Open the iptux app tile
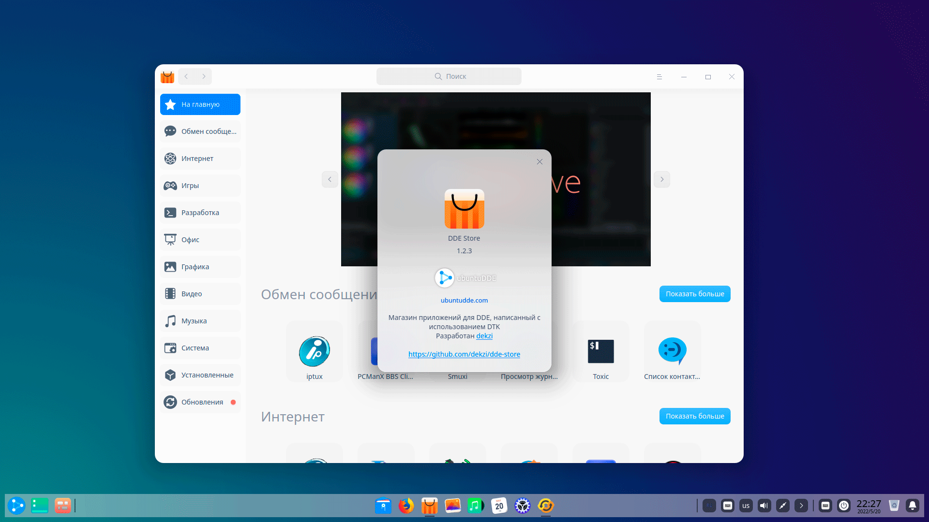 point(315,352)
